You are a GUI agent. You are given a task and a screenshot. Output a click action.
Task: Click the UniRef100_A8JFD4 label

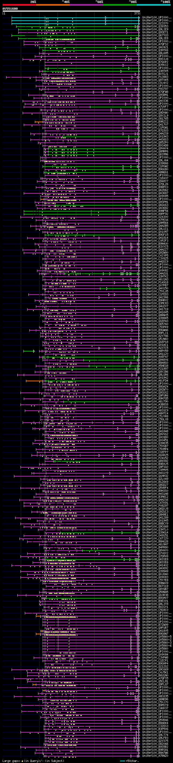pyautogui.click(x=155, y=381)
